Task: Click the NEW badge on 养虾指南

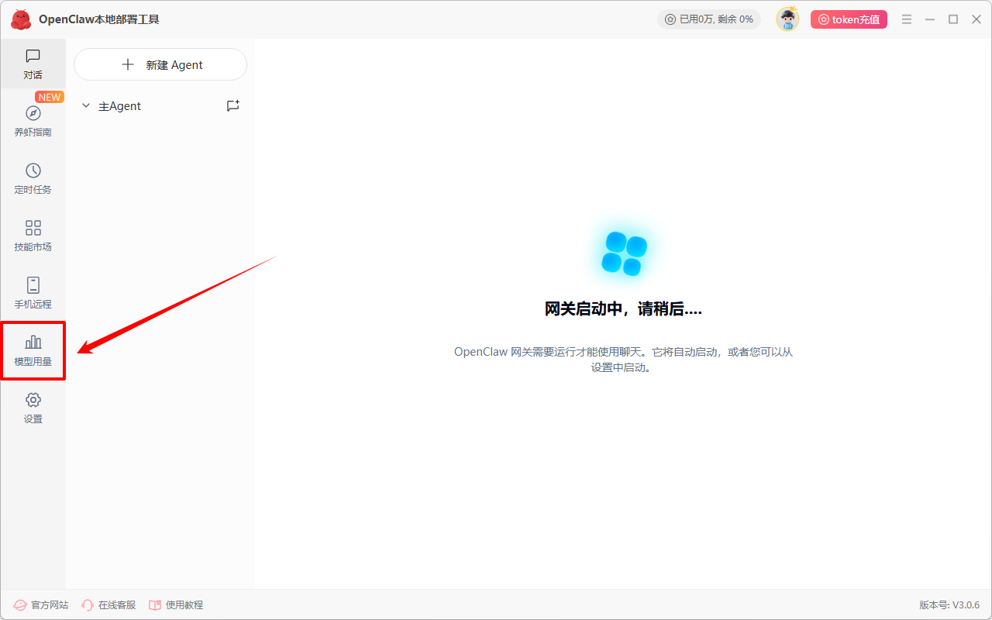Action: (50, 97)
